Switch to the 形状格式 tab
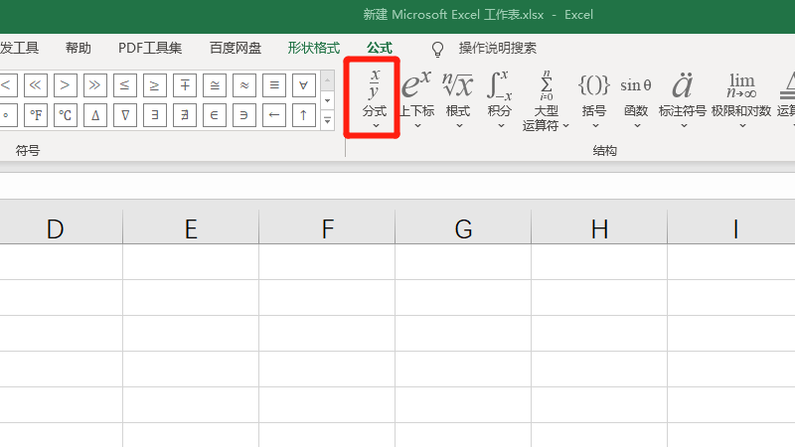Viewport: 795px width, 447px height. click(x=314, y=48)
